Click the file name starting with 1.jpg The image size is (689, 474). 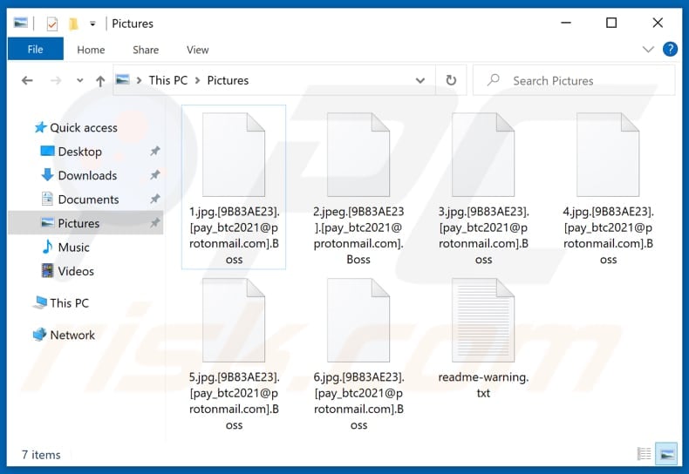[x=234, y=235]
